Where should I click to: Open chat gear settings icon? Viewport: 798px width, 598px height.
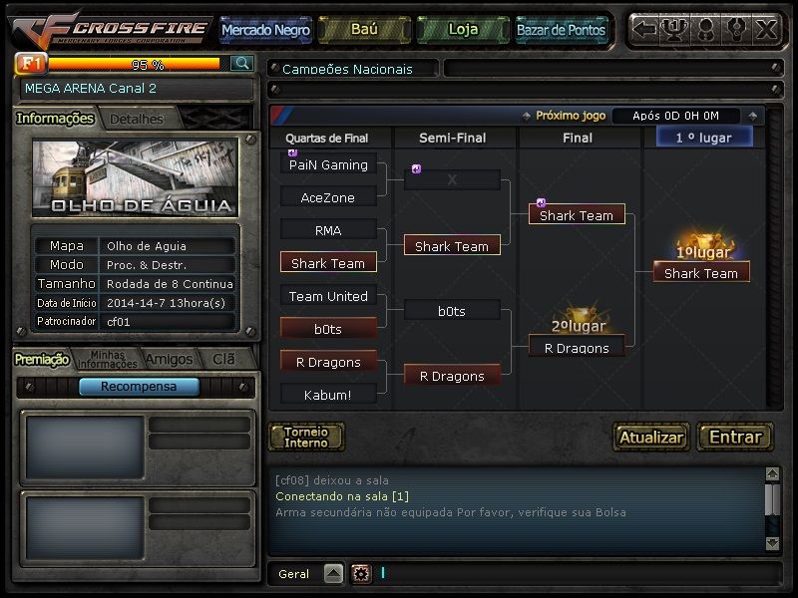pyautogui.click(x=361, y=574)
